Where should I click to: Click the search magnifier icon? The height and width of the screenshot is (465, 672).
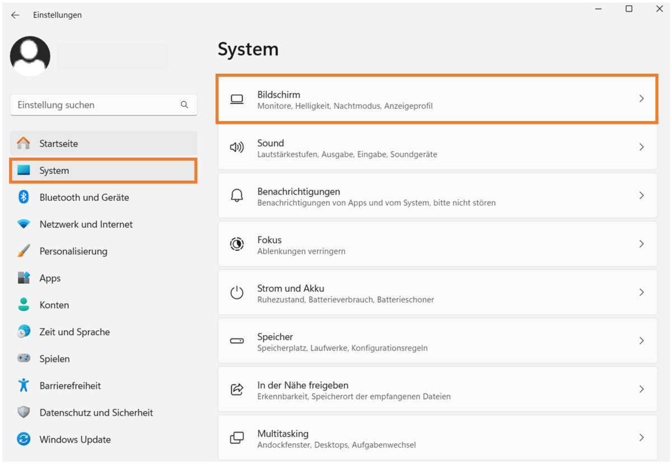point(184,105)
